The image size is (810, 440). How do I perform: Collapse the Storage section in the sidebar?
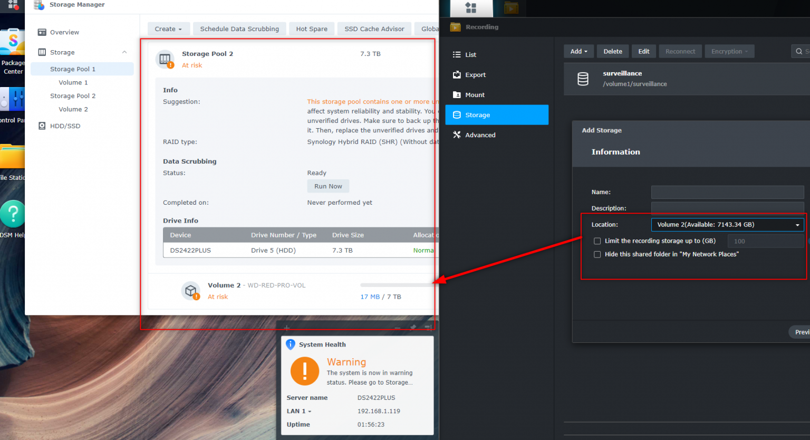point(124,52)
